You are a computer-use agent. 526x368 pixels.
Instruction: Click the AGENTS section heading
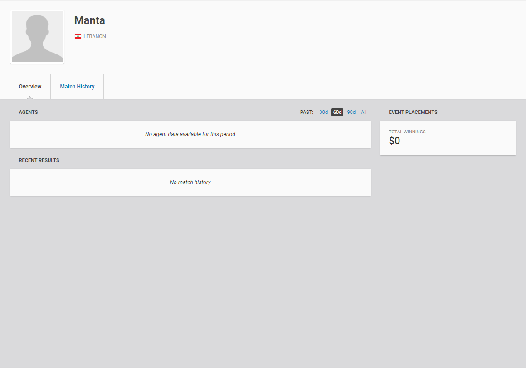pos(28,112)
